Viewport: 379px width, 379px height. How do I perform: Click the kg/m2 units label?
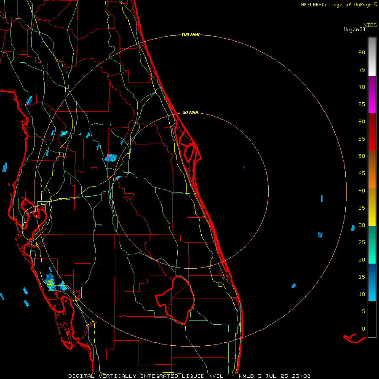click(x=354, y=29)
